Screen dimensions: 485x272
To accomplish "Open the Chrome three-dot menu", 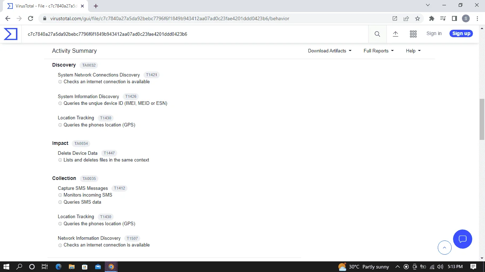I will (477, 18).
